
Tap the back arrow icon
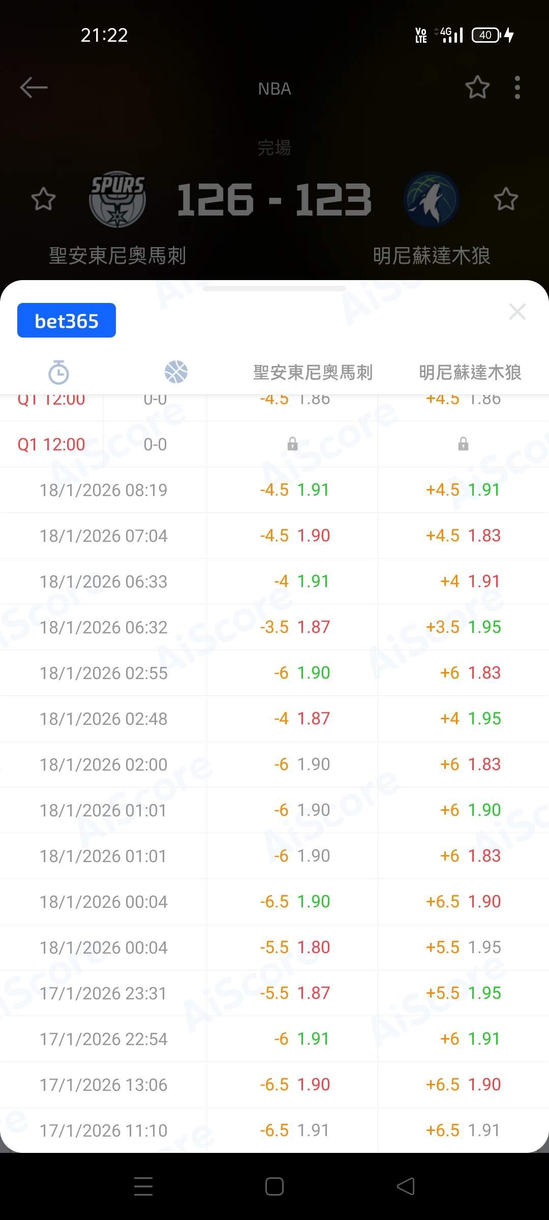click(x=34, y=87)
